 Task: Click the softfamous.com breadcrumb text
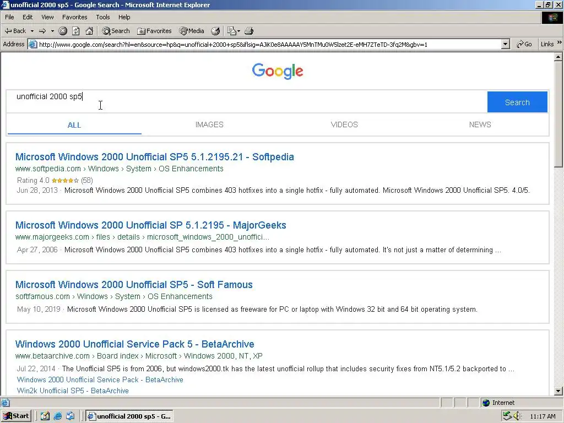click(42, 296)
